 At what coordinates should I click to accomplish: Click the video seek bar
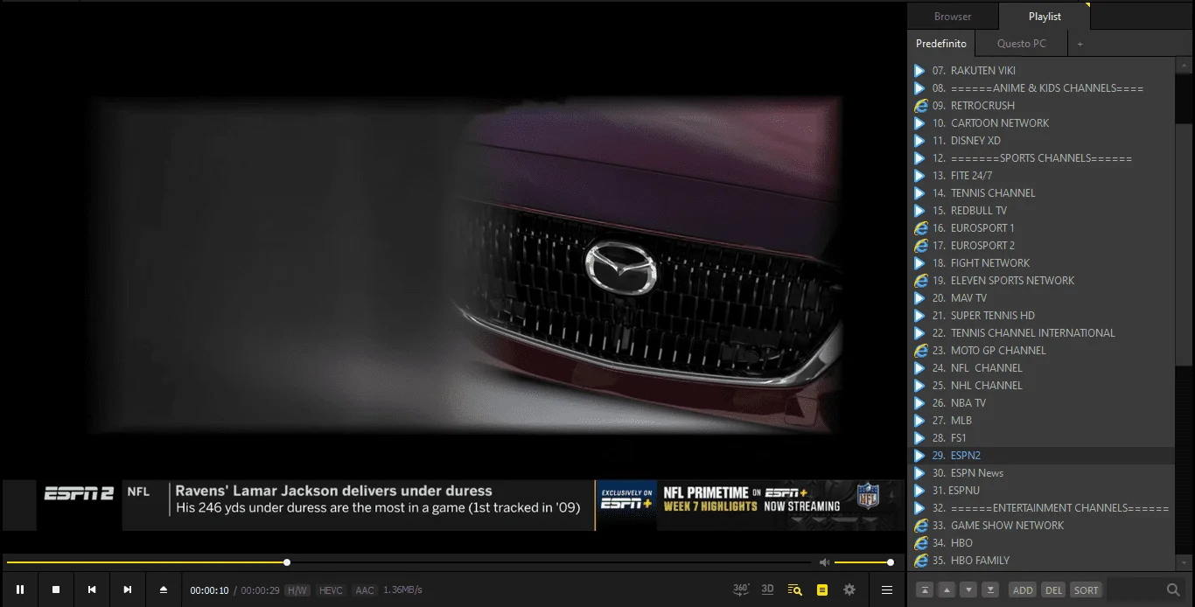[x=408, y=562]
